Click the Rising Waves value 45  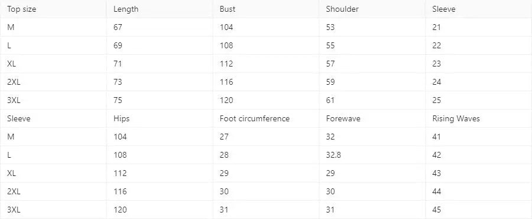click(437, 210)
